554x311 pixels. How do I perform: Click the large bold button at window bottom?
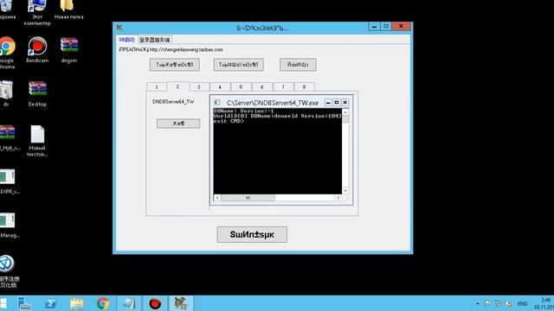252,234
